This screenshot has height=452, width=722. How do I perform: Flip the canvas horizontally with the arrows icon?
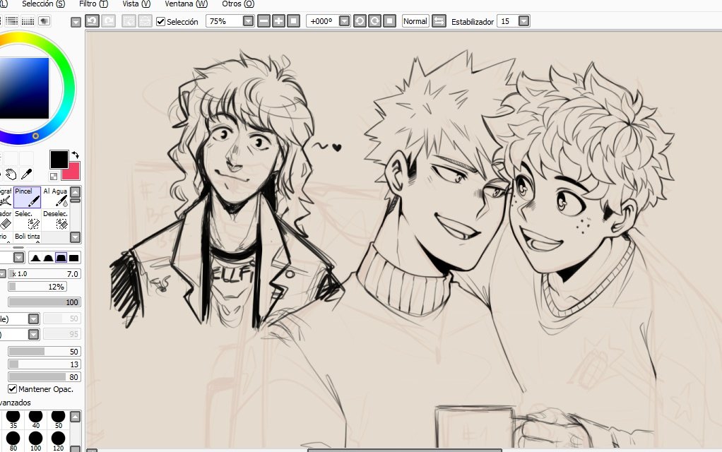coord(439,21)
